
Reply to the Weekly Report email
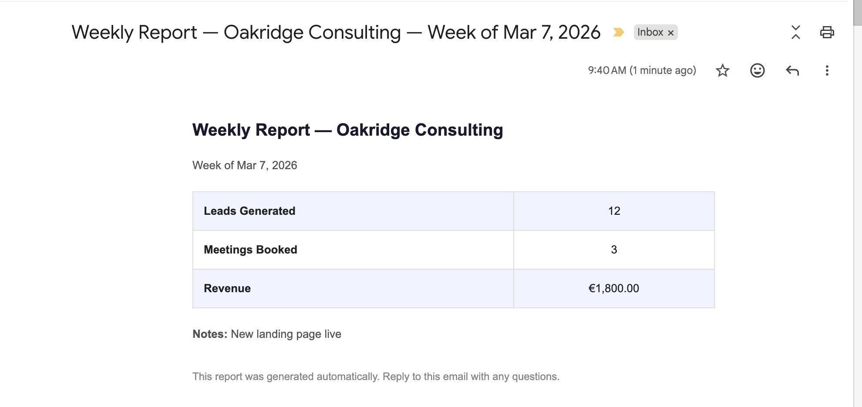pyautogui.click(x=792, y=70)
